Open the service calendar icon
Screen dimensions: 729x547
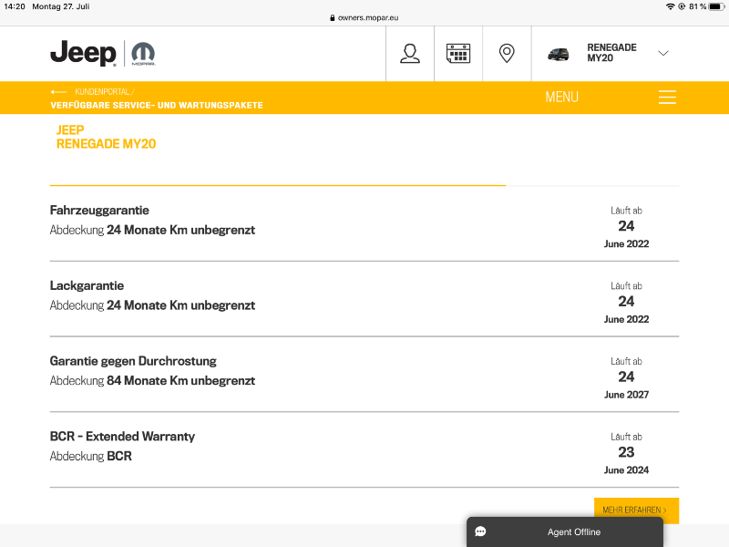[x=458, y=53]
